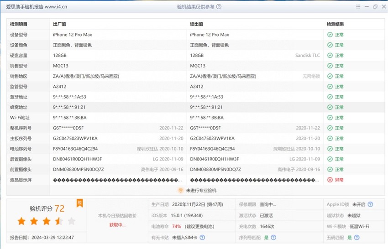Select factory value F8Y04163G46Q4C294
The height and width of the screenshot is (249, 388).
click(x=75, y=149)
